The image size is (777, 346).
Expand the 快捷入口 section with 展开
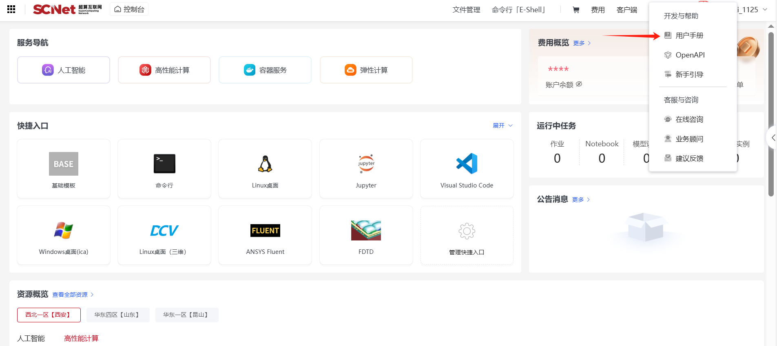[502, 126]
